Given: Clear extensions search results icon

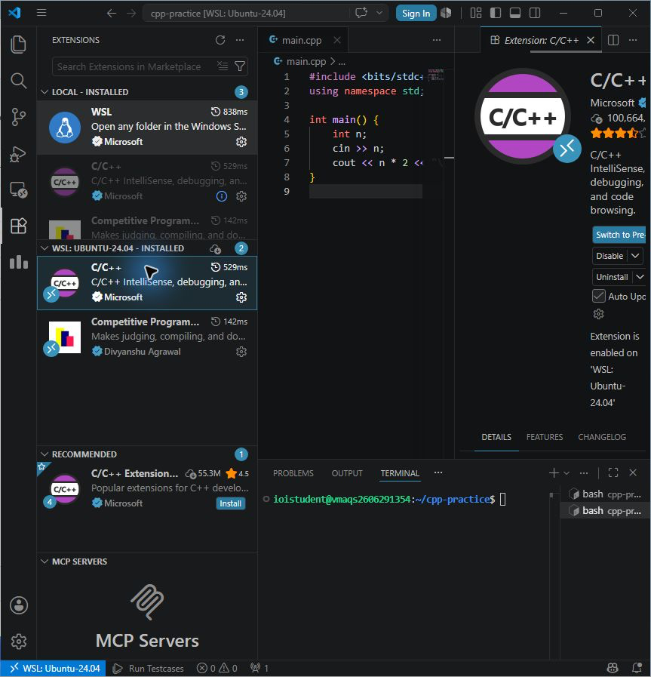Looking at the screenshot, I should (223, 66).
